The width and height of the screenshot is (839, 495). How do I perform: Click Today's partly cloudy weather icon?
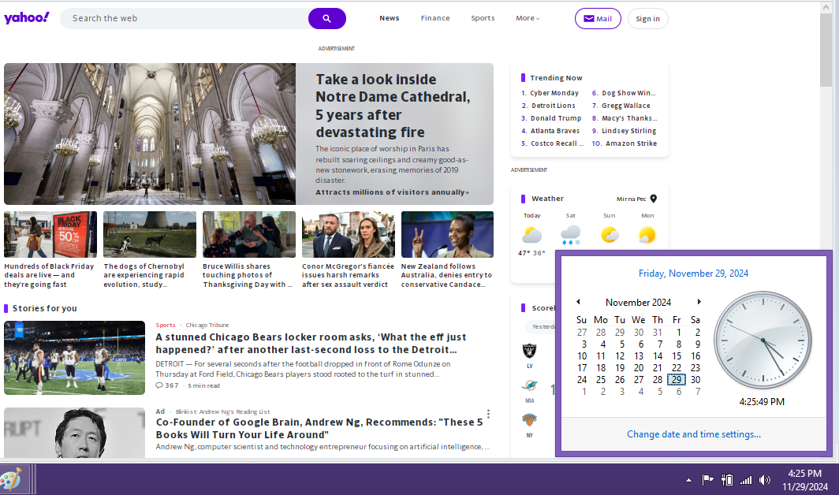pyautogui.click(x=531, y=235)
